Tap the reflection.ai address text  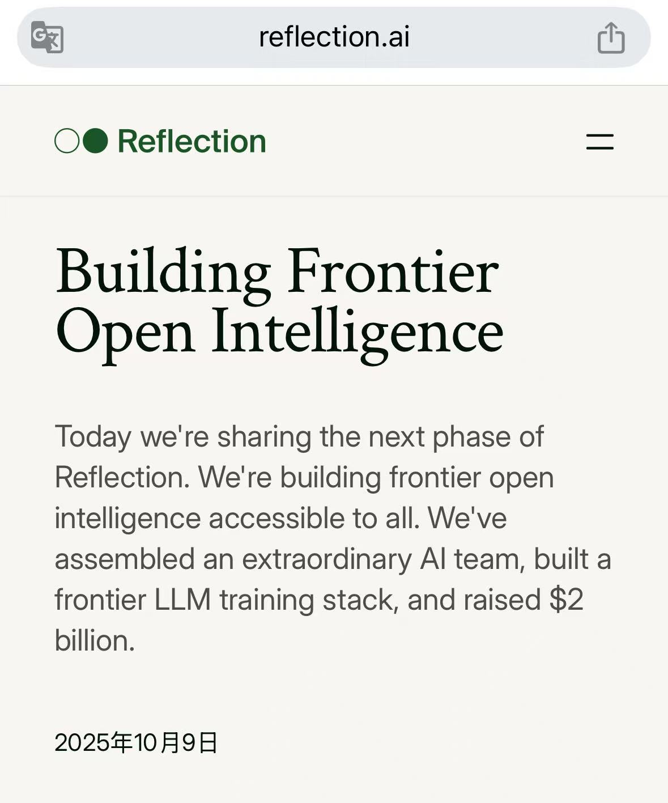tap(334, 37)
